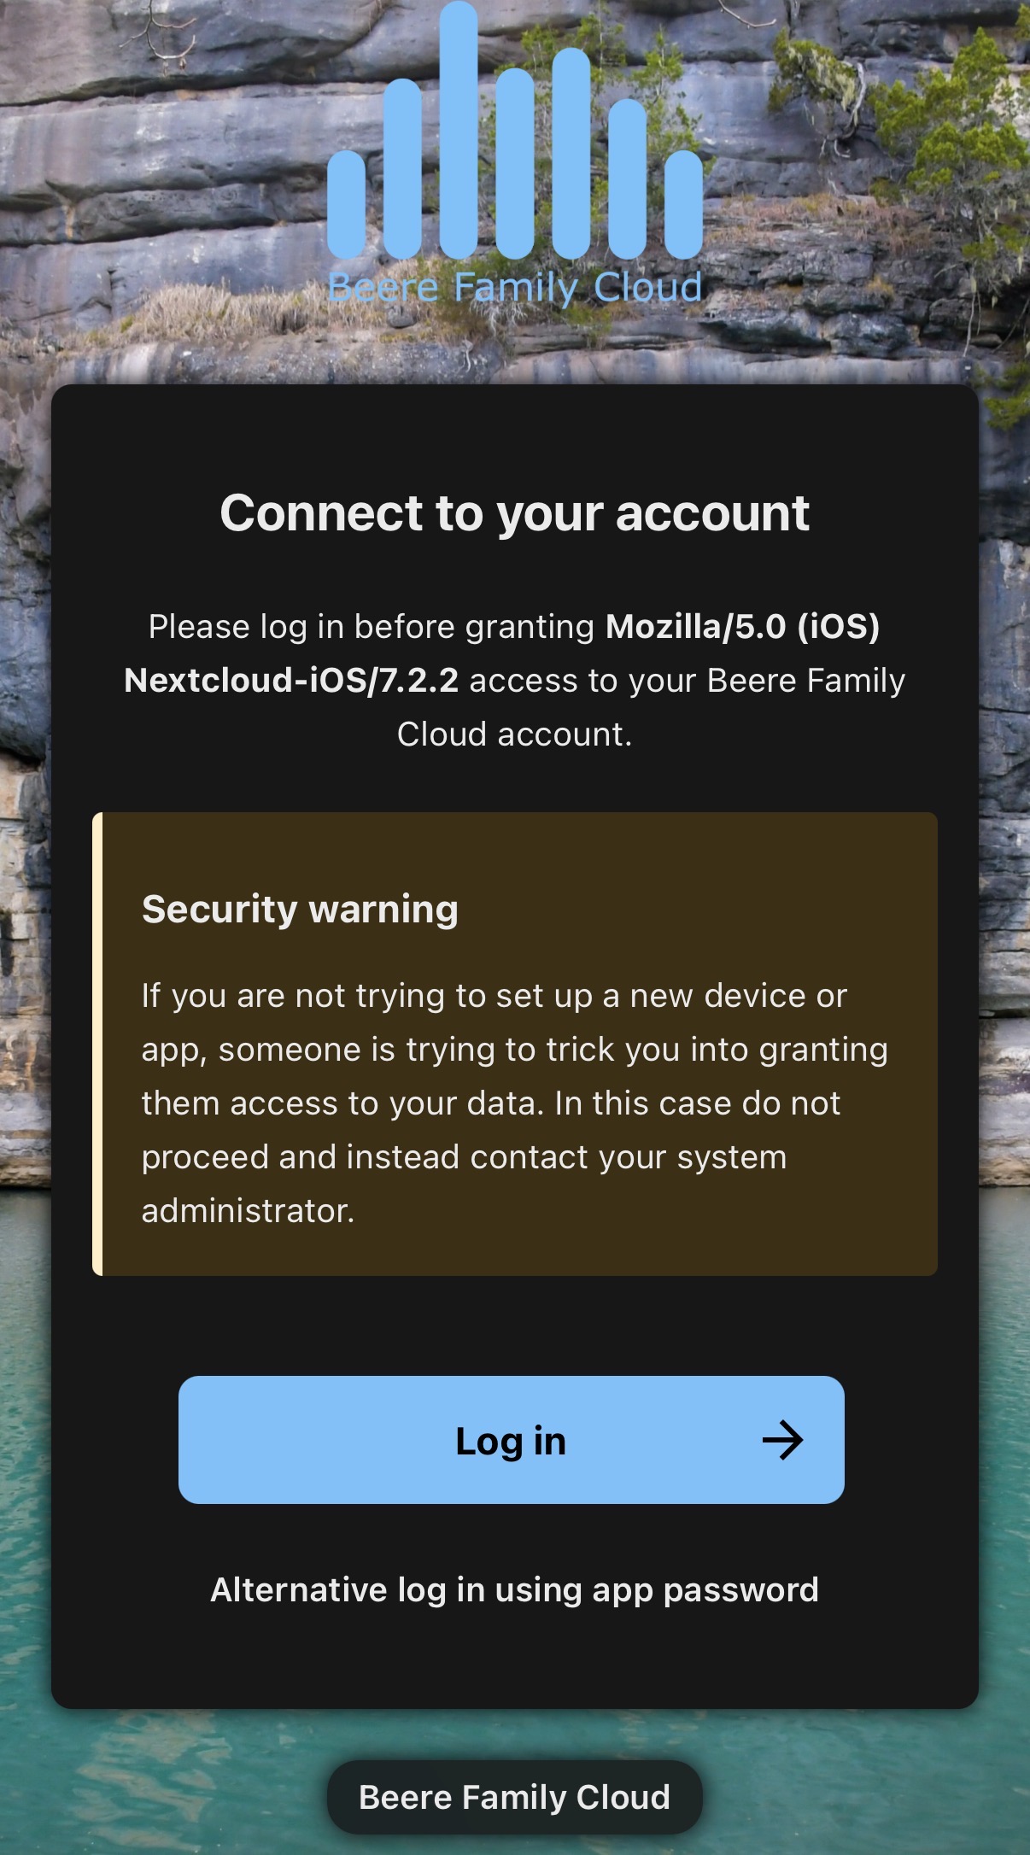1030x1855 pixels.
Task: Click the word administrator in the warning
Action: pyautogui.click(x=248, y=1210)
